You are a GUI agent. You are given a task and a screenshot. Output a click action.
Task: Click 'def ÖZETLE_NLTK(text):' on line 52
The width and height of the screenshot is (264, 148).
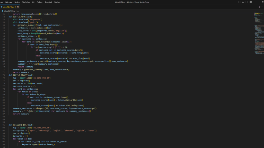click(x=21, y=17)
